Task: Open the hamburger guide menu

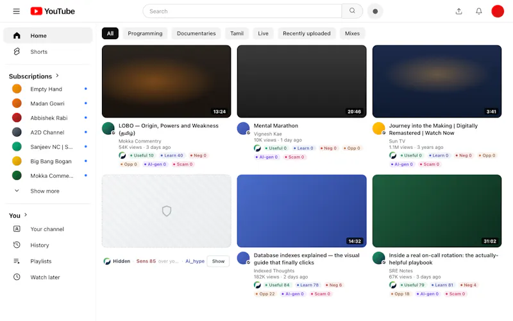Action: point(17,11)
